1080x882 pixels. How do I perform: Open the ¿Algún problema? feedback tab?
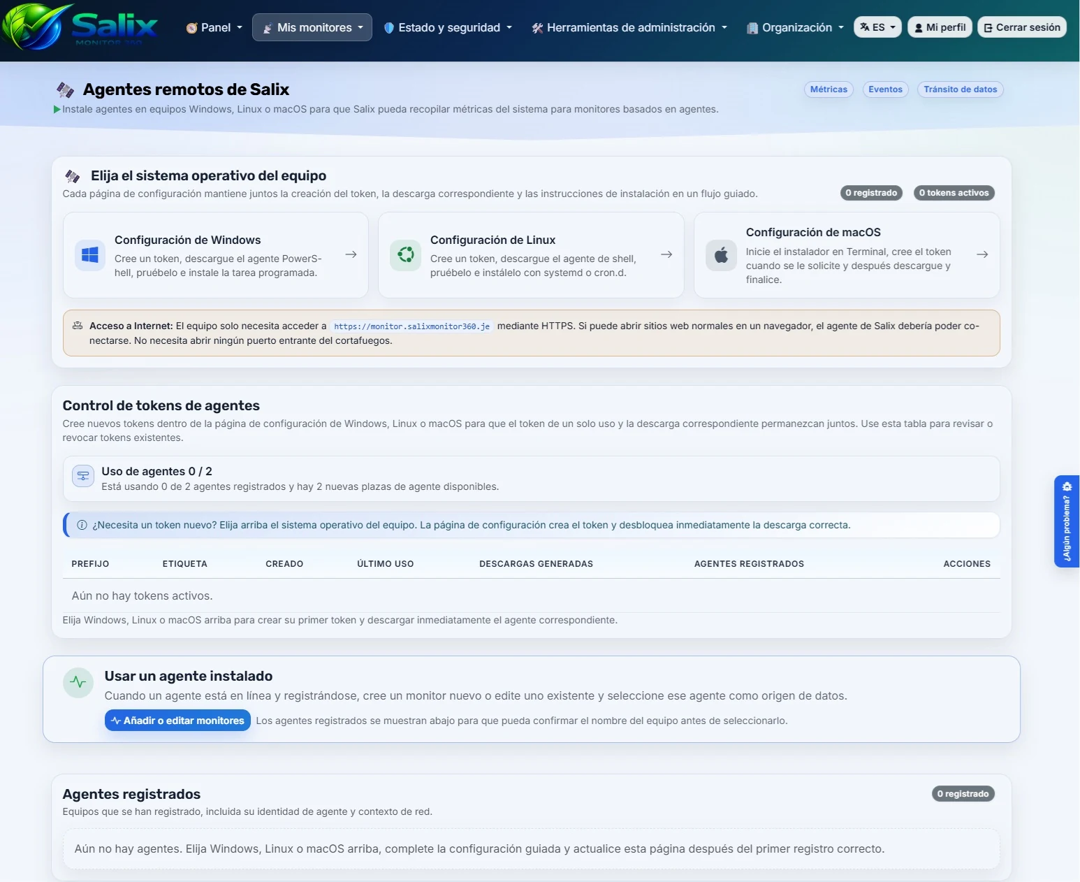[x=1067, y=521]
